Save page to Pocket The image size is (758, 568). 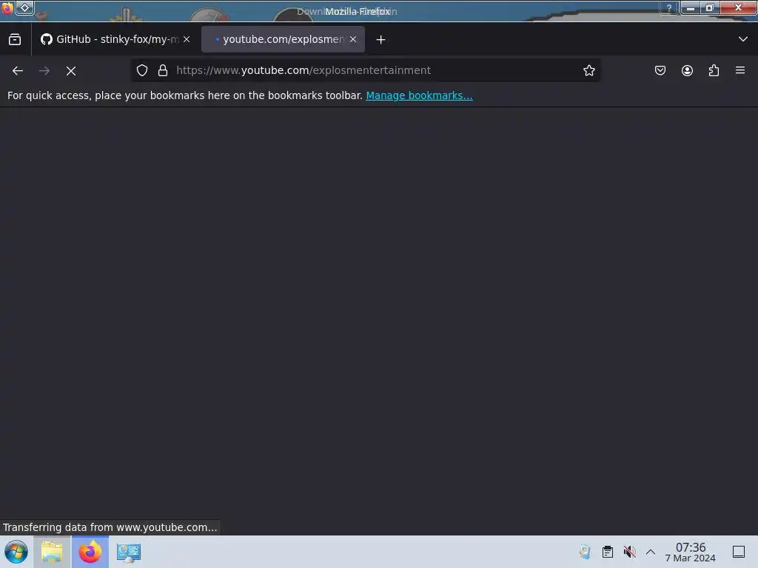660,70
